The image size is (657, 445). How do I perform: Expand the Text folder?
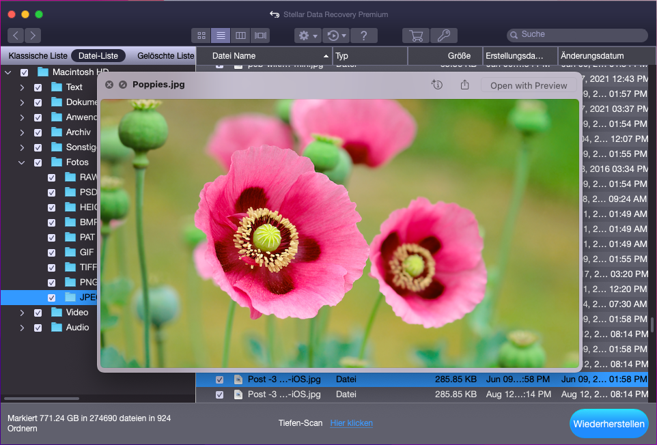[x=22, y=87]
